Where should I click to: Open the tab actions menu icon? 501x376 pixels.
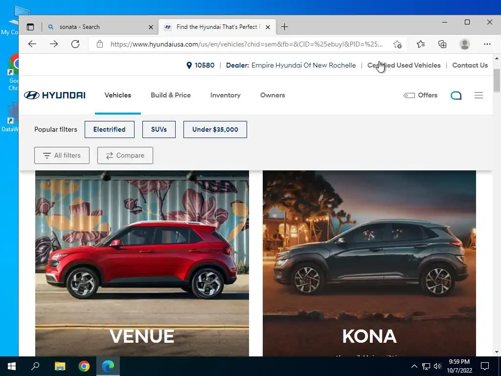tap(30, 27)
